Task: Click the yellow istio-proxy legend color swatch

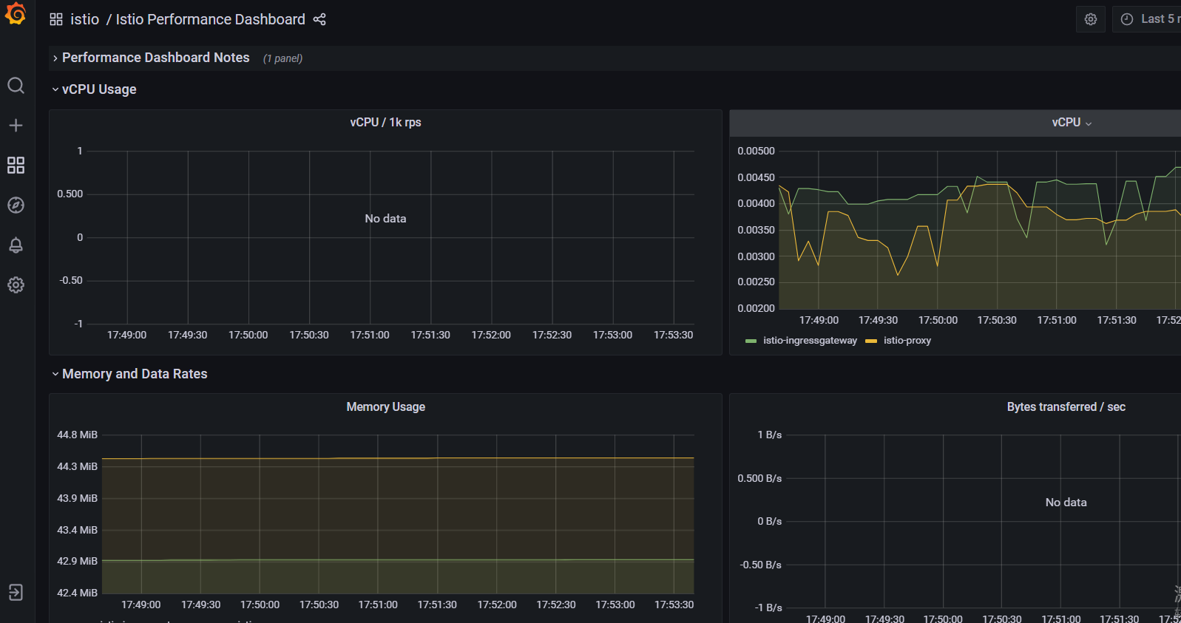Action: click(871, 341)
